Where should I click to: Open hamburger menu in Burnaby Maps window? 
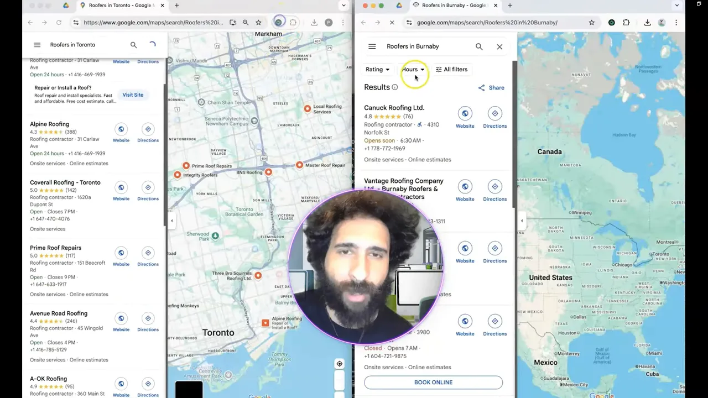point(372,46)
